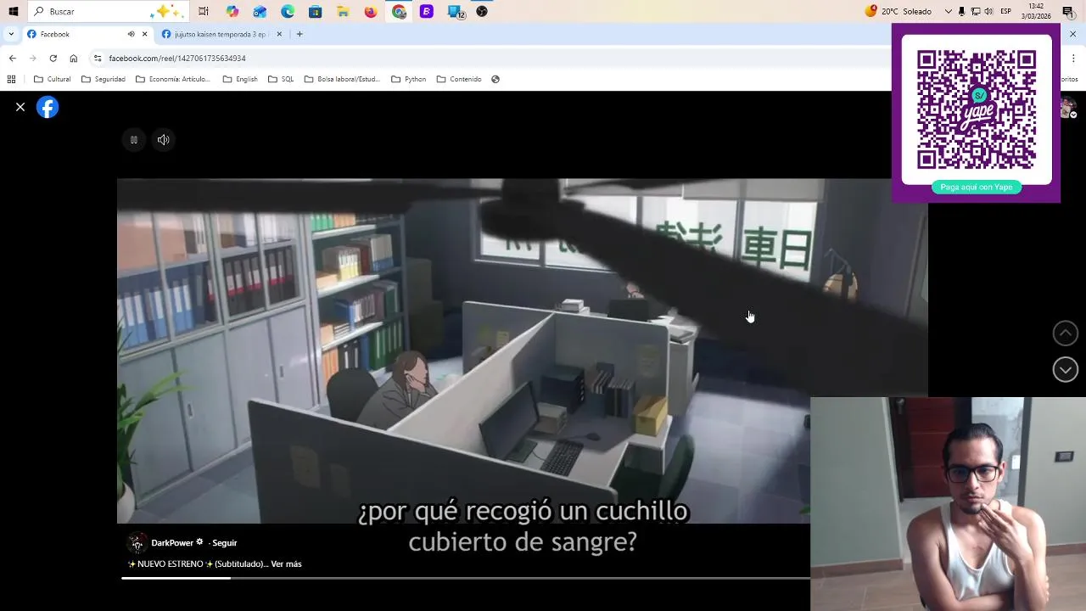
Task: Seek along the reel progress bar
Action: click(x=465, y=579)
